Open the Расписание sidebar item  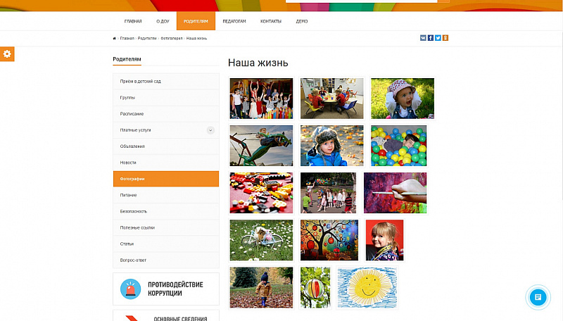click(166, 113)
